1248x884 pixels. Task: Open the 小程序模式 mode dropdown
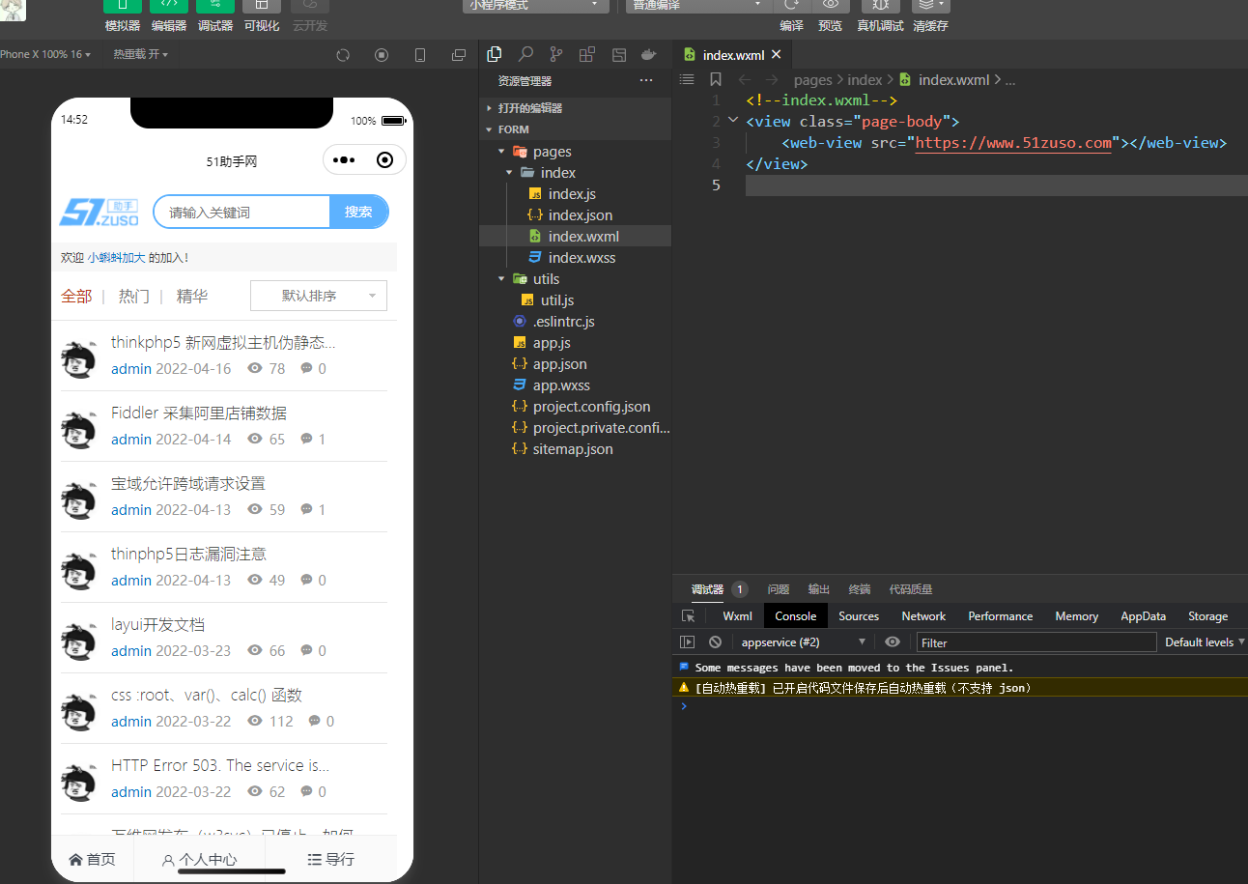click(536, 5)
